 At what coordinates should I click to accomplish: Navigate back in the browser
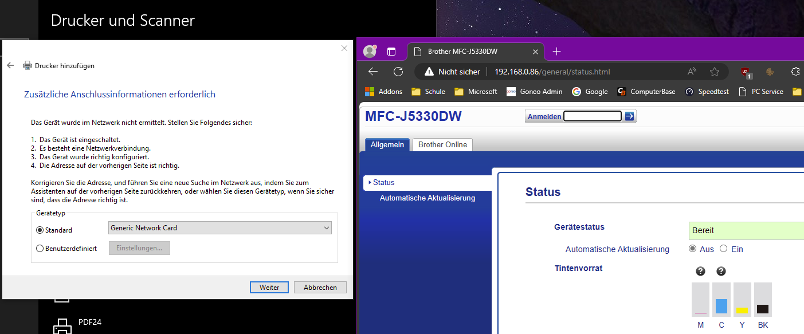pyautogui.click(x=373, y=72)
